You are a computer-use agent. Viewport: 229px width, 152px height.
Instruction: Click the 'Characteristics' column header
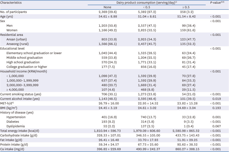tap(11, 3)
